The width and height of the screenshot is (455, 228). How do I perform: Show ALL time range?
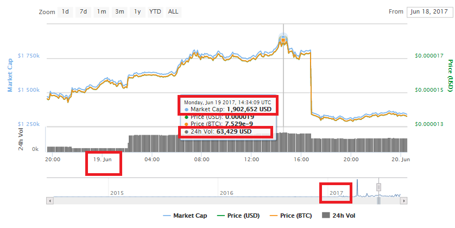173,11
